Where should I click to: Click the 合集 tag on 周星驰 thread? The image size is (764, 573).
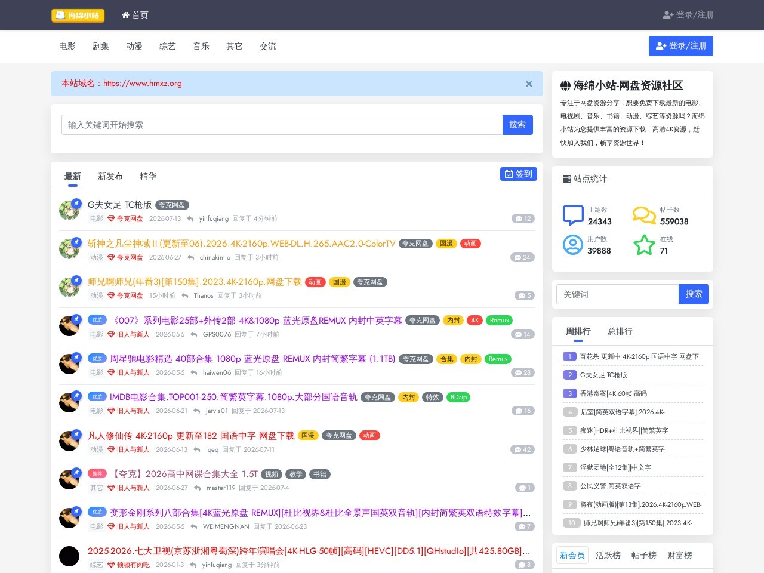(x=447, y=359)
